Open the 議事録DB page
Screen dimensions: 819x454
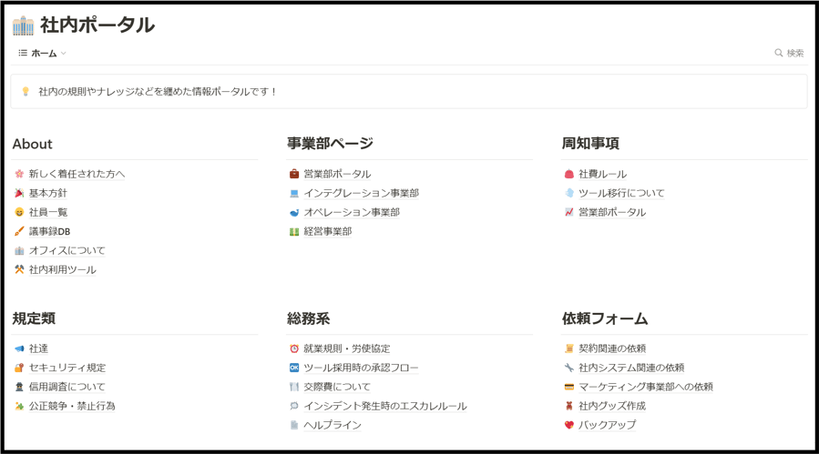pos(49,231)
